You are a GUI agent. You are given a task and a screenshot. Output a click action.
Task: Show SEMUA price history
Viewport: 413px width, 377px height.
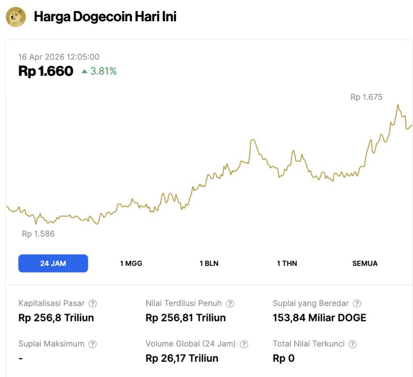tap(365, 263)
